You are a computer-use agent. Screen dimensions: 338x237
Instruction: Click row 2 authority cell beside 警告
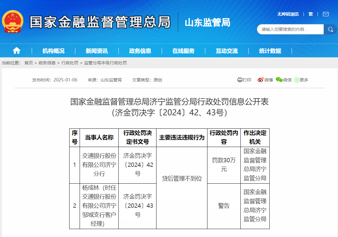[255, 206]
